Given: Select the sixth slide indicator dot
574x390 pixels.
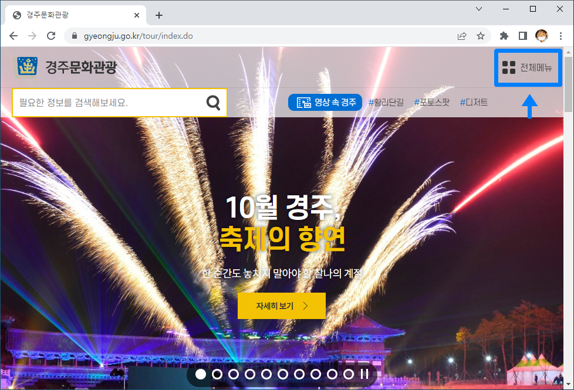Looking at the screenshot, I should (283, 374).
